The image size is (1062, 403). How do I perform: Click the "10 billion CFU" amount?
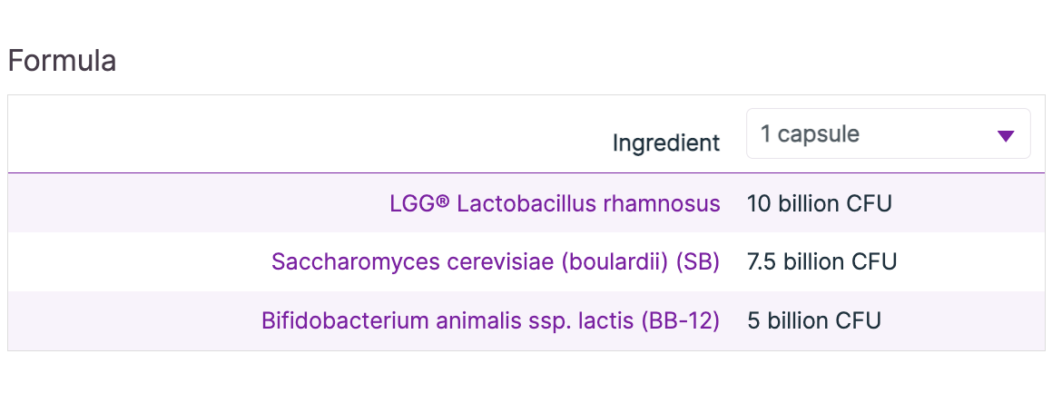click(x=819, y=203)
